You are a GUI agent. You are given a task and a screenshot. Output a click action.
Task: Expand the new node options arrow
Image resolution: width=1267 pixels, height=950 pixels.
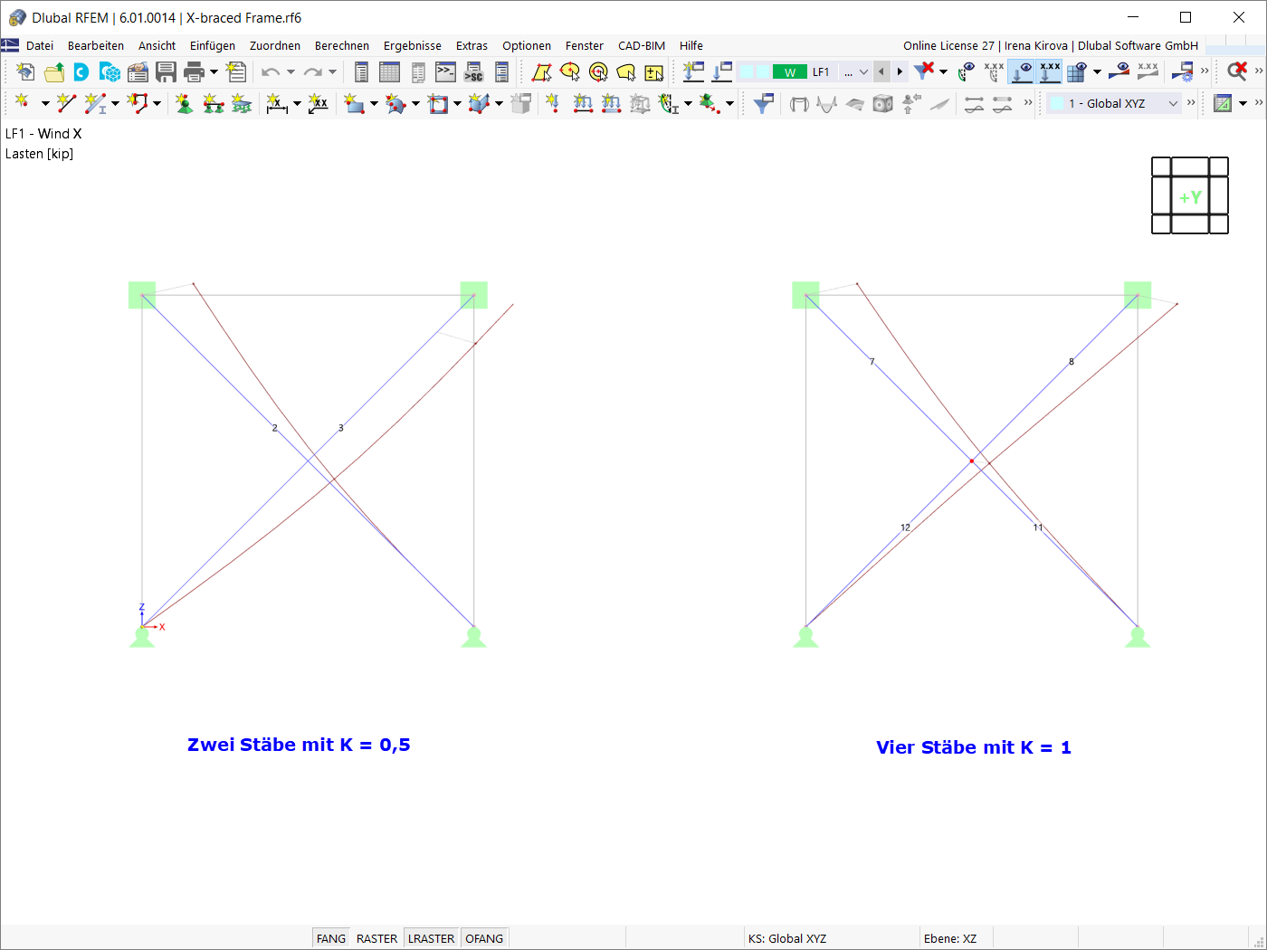point(44,103)
